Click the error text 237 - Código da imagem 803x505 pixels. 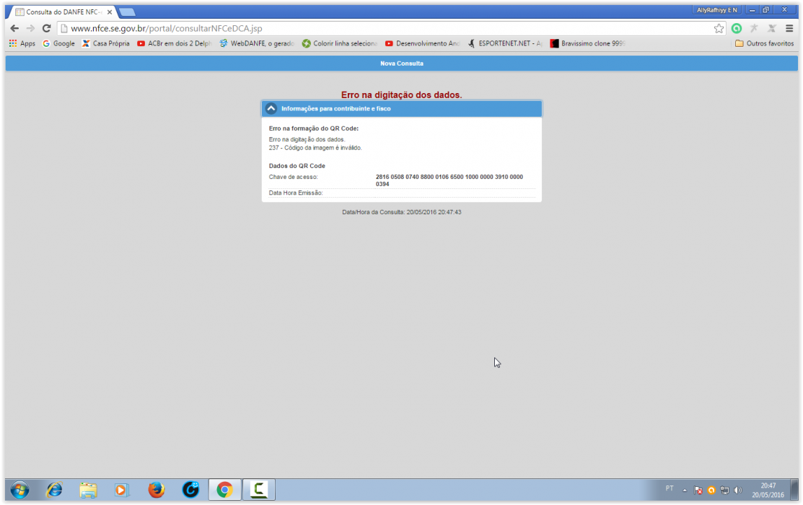(x=315, y=148)
